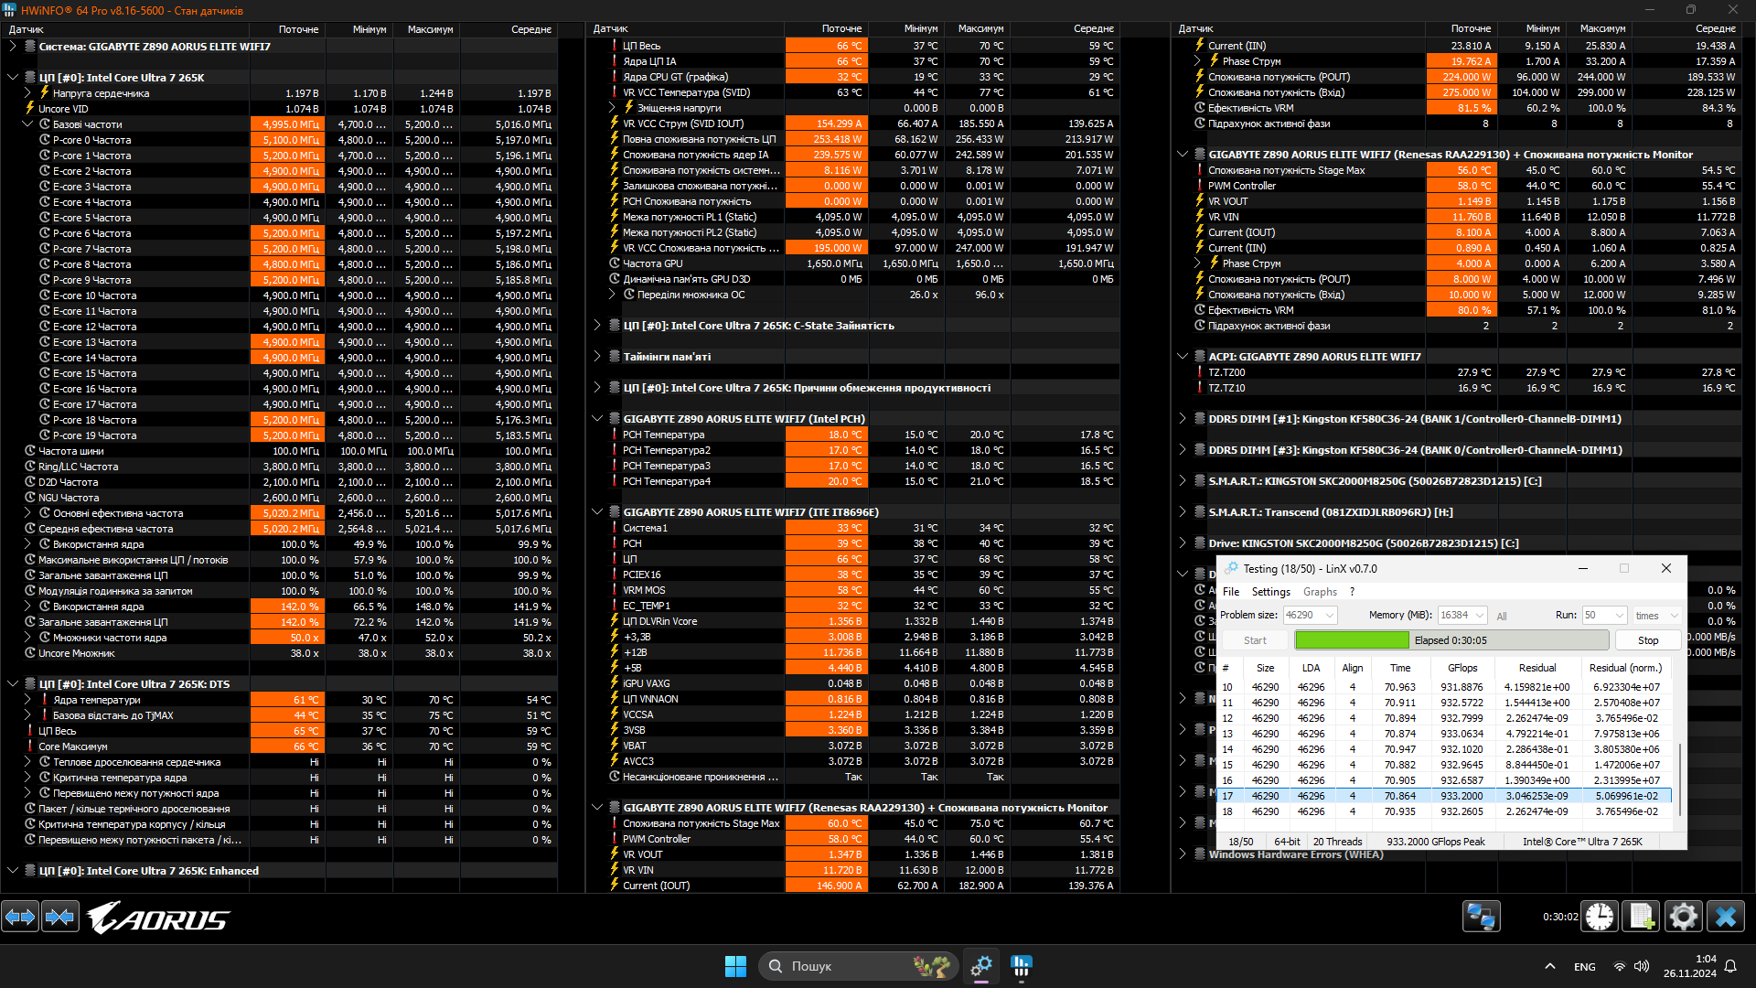This screenshot has height=988, width=1756.
Task: Open the Run count dropdown in LinX
Action: [1619, 616]
